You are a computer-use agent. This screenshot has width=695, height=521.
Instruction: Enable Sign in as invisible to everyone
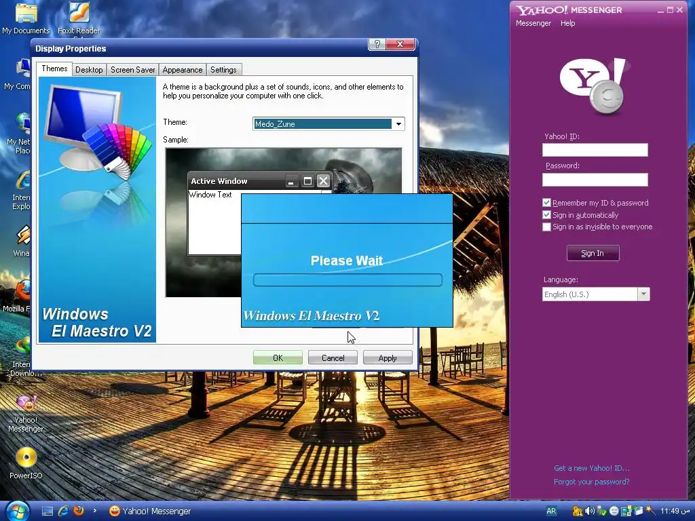[546, 227]
